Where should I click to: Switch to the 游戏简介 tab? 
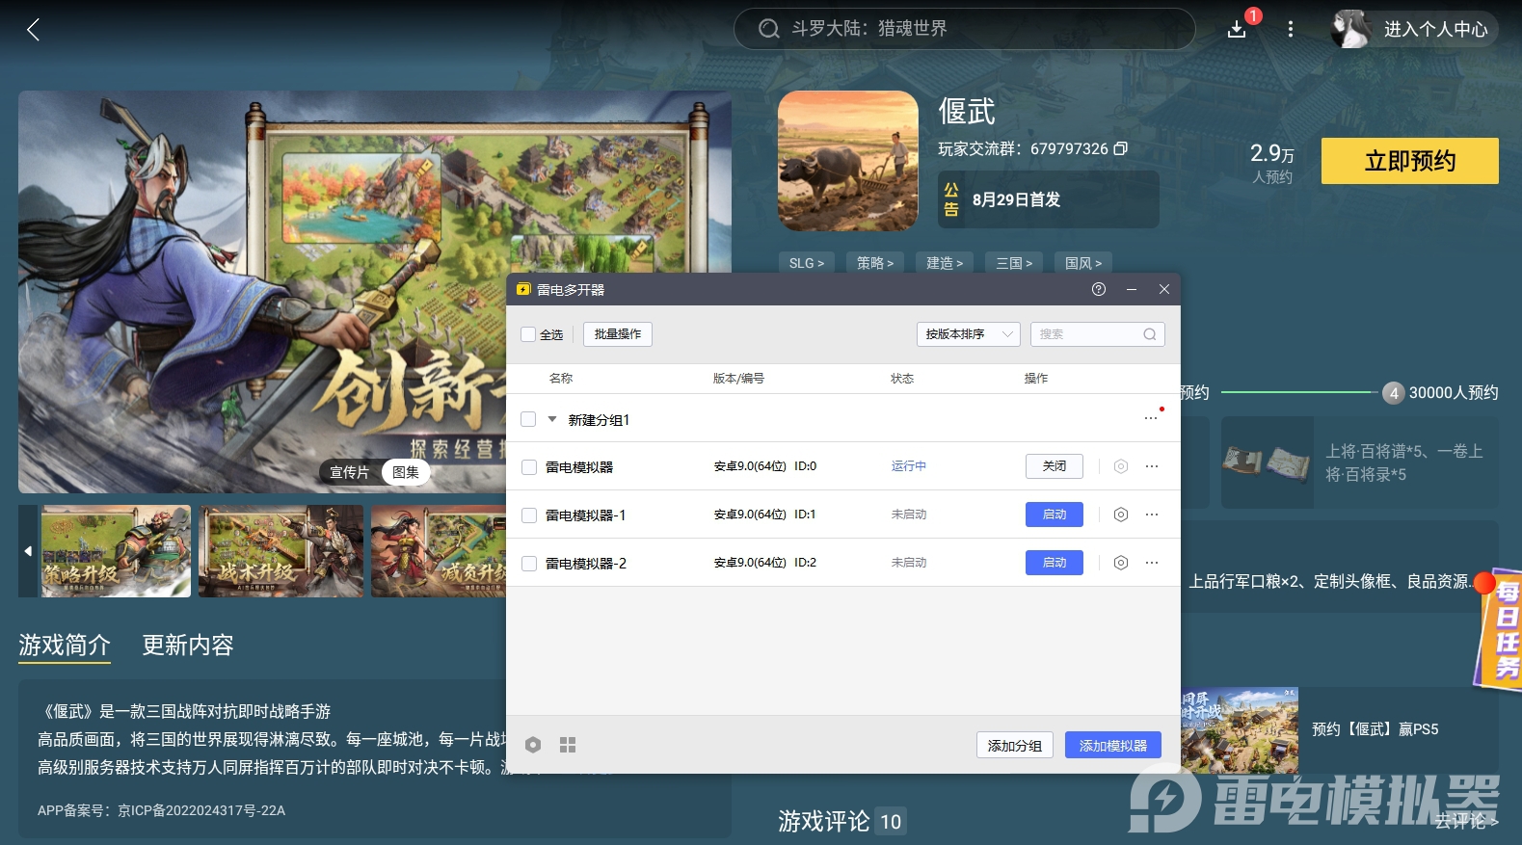(65, 645)
